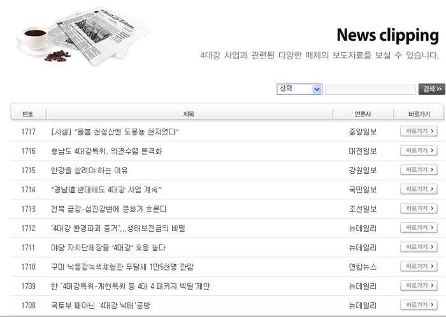This screenshot has height=317, width=446.
Task: Click article number 1709
Action: coord(29,286)
